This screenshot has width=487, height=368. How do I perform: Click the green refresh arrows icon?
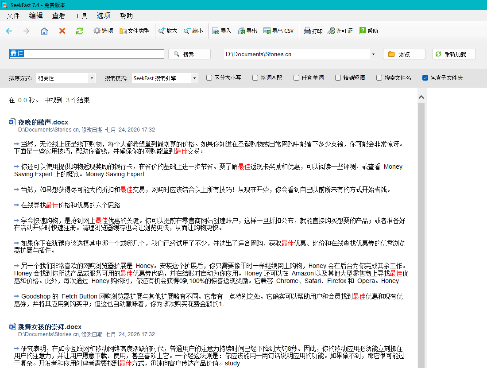(80, 31)
